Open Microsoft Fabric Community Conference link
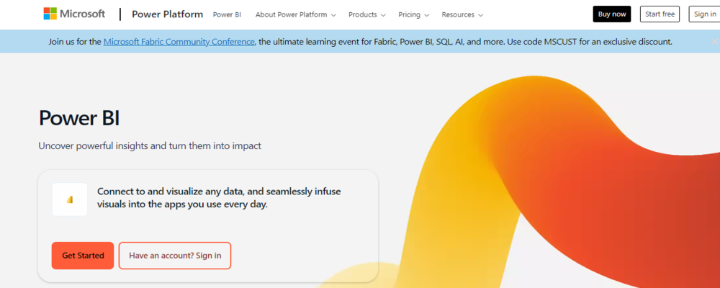The image size is (720, 288). click(179, 42)
